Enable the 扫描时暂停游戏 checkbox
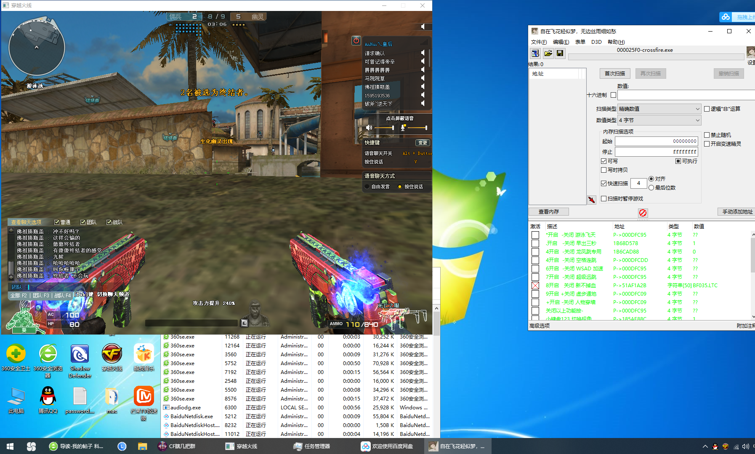The height and width of the screenshot is (454, 755). pos(603,198)
